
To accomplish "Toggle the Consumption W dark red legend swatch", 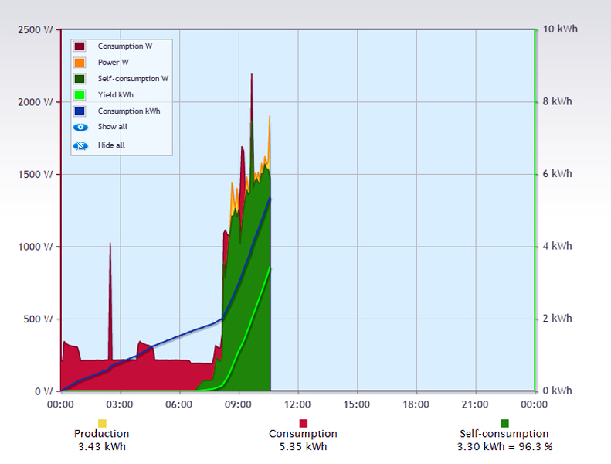I will pyautogui.click(x=80, y=46).
